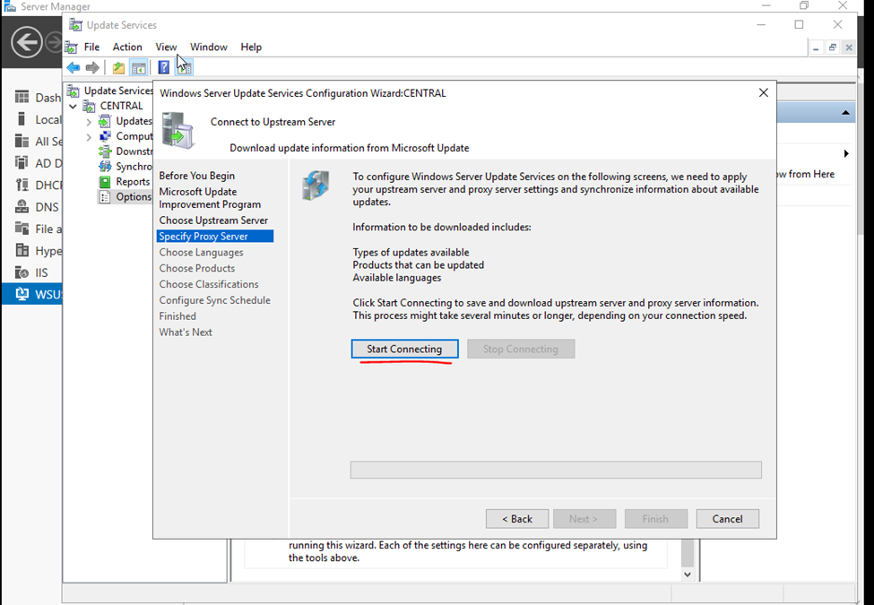Click the Server Manager back navigation button

click(x=27, y=42)
